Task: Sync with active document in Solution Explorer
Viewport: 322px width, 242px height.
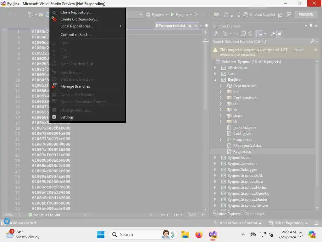Action: 236,34
